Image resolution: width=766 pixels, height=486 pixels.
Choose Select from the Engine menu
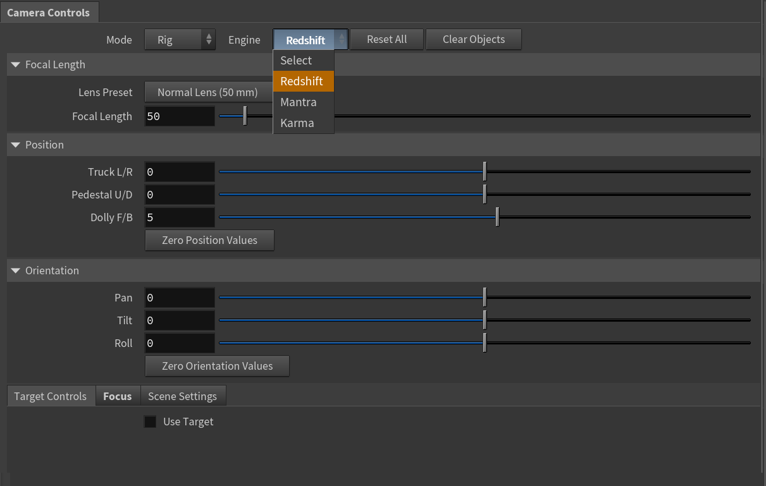click(303, 61)
